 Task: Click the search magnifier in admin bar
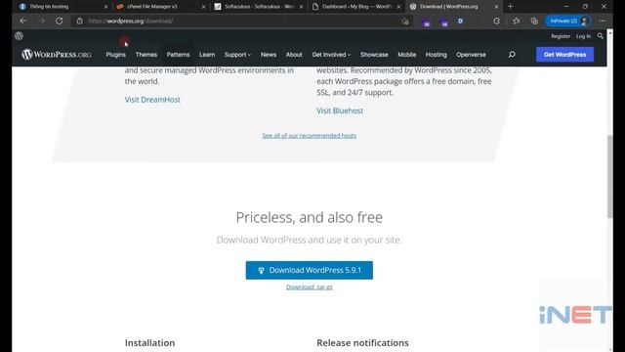coord(600,36)
